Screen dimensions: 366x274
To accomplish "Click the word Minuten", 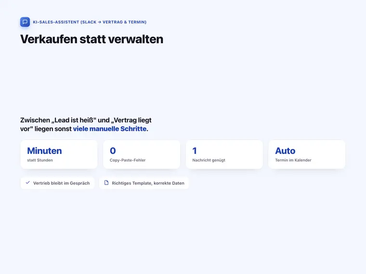I will (x=45, y=151).
